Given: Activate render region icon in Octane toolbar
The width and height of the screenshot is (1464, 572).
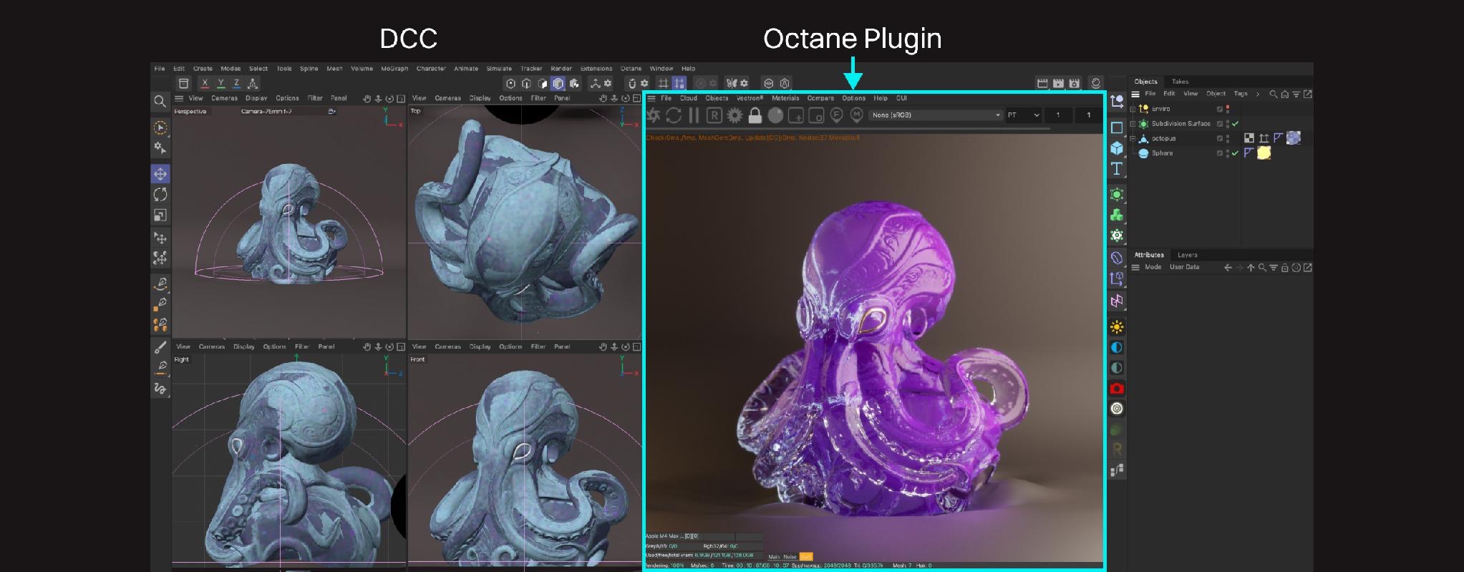Looking at the screenshot, I should click(795, 115).
